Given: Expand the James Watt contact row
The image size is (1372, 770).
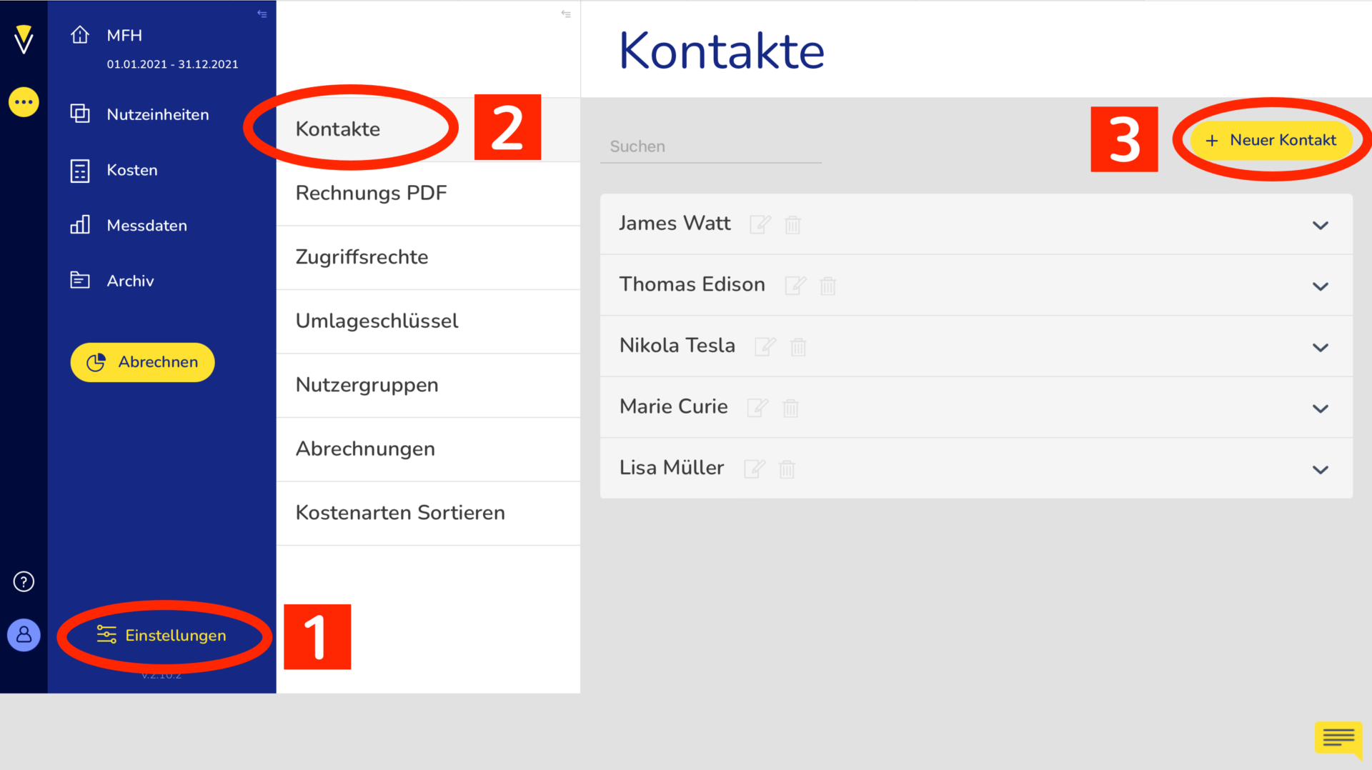Looking at the screenshot, I should click(x=1320, y=225).
